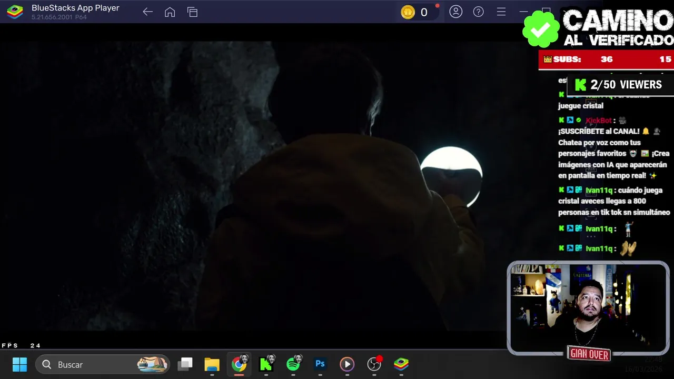Click the Buscar taskbar search field
Screen dimensions: 674x379
(103, 364)
